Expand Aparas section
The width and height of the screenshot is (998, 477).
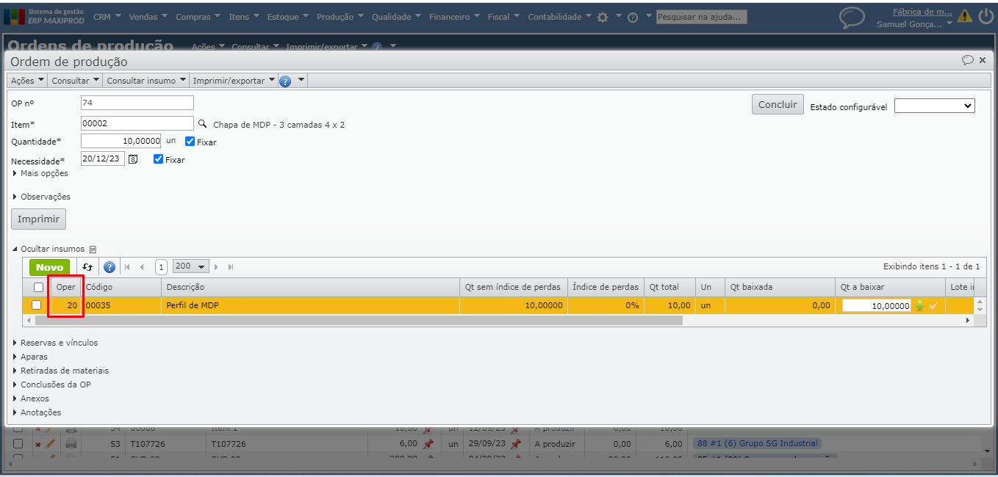click(x=30, y=357)
